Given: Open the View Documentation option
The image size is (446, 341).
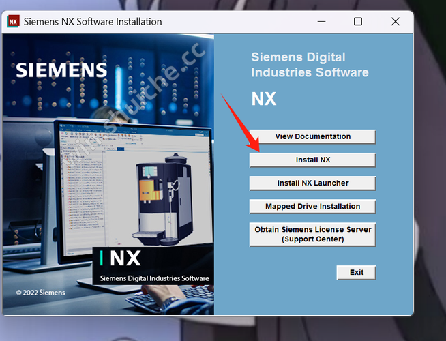Looking at the screenshot, I should 312,136.
